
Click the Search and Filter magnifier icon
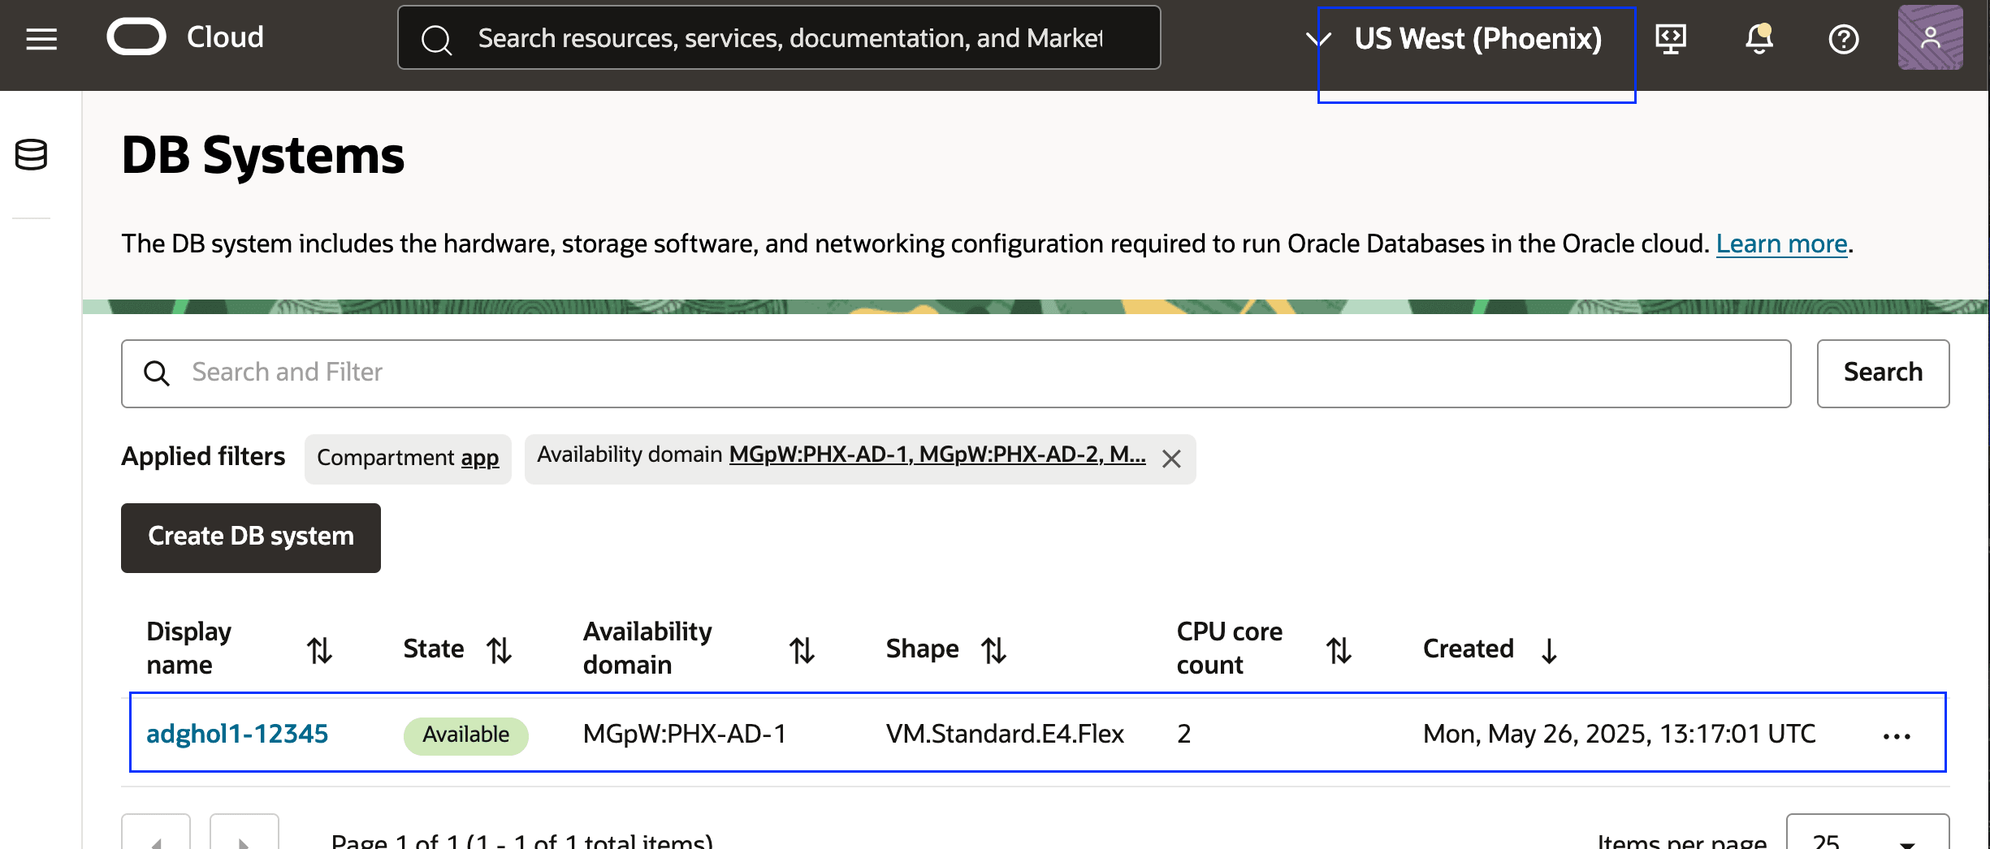157,373
